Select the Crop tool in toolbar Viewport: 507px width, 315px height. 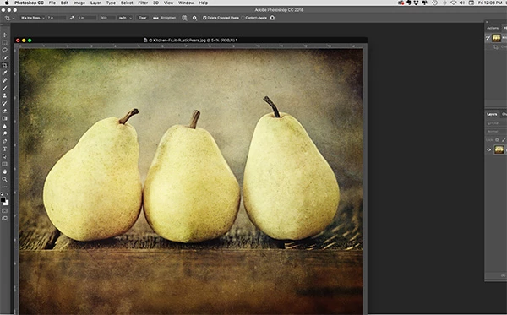tap(4, 65)
